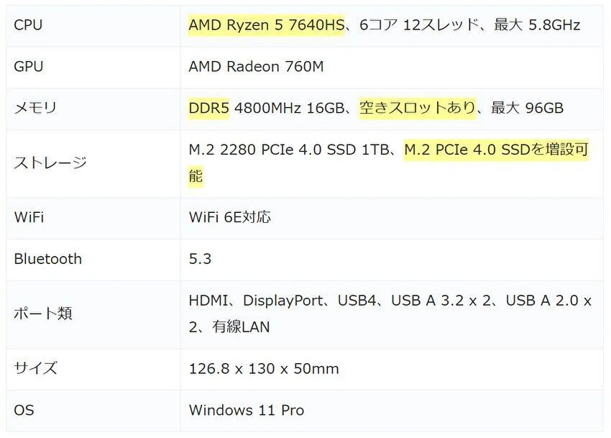Click highlighted 'M.2 PCIe 4.0 SSDを増設可' text

point(496,150)
